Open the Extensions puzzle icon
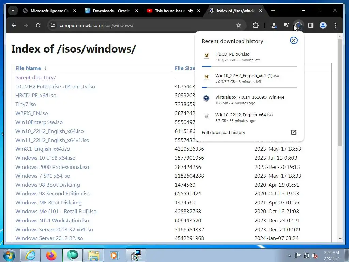This screenshot has width=349, height=262. 256,25
